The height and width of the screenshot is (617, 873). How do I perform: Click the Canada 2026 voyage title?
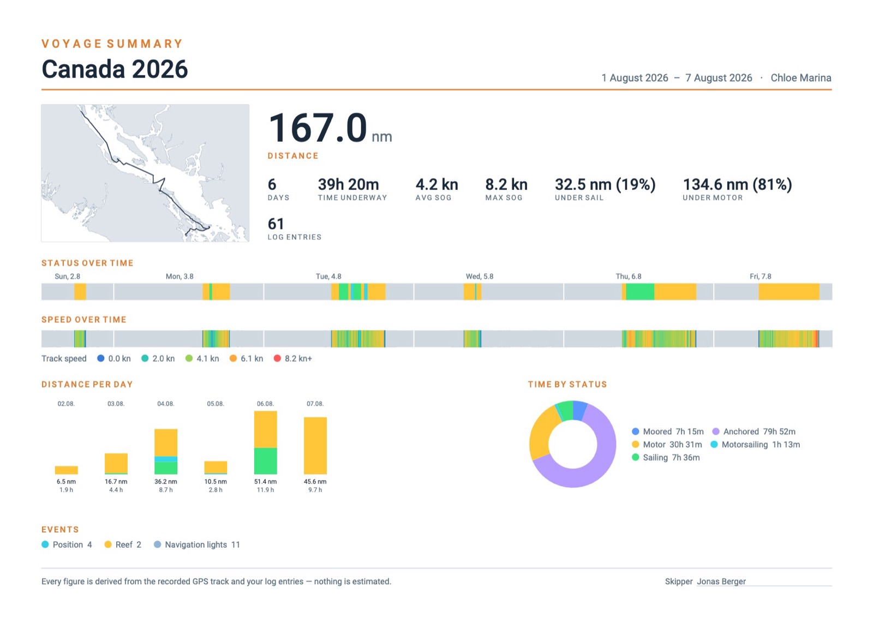pyautogui.click(x=115, y=69)
